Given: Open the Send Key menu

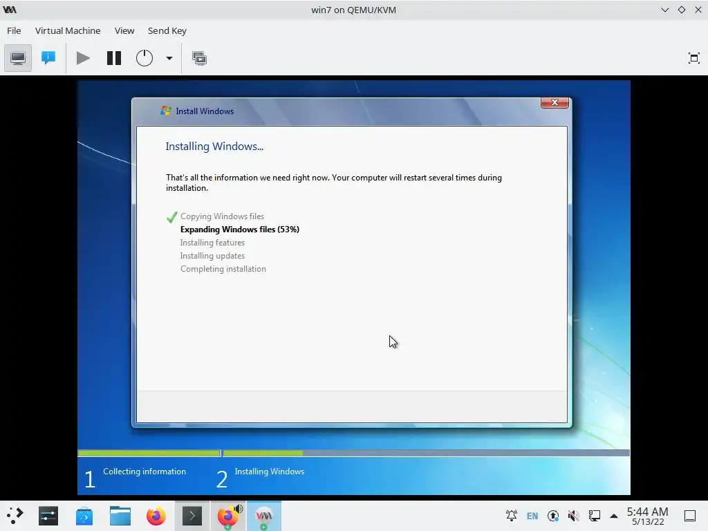Looking at the screenshot, I should (167, 30).
